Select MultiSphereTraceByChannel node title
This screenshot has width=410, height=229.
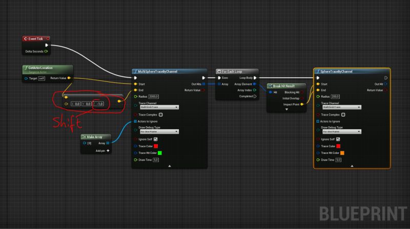(157, 72)
